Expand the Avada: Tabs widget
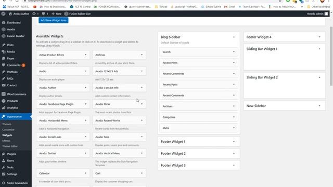The image size is (333, 187). (x=142, y=137)
